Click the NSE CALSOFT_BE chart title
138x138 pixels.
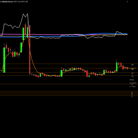21,2
